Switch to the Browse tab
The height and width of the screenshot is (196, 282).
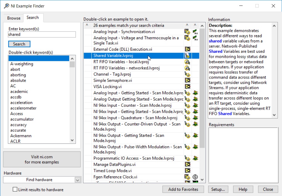14,18
